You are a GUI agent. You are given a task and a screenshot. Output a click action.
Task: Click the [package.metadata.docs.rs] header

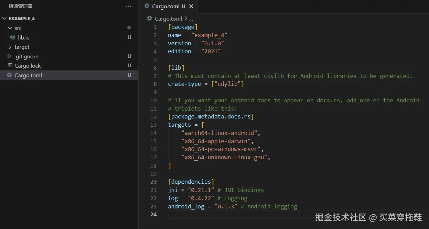coord(211,117)
